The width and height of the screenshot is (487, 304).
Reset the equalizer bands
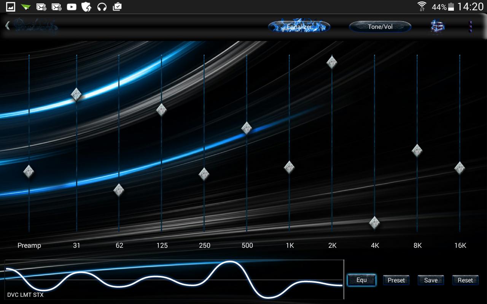465,280
